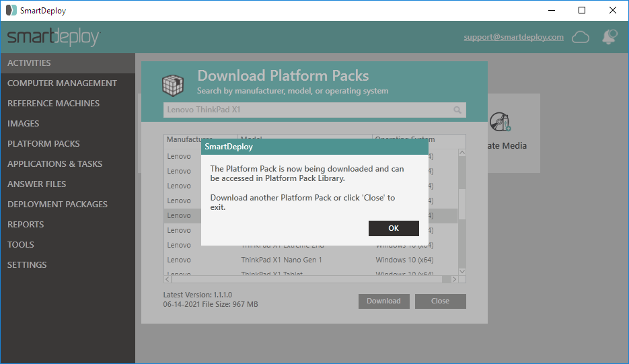The image size is (629, 364).
Task: Click the Create Media disc icon
Action: (500, 122)
